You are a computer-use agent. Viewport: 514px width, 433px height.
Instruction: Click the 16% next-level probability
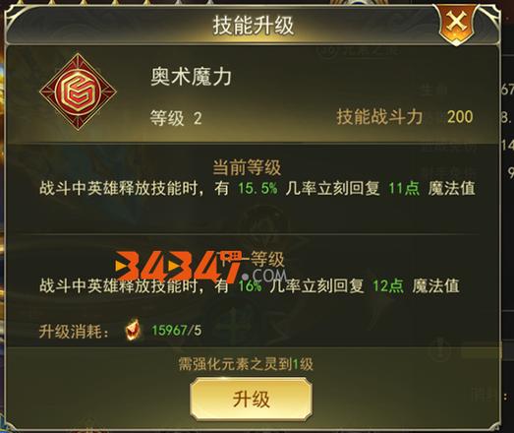(x=250, y=286)
